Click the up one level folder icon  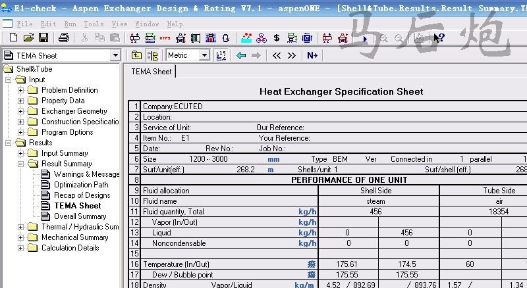pyautogui.click(x=136, y=56)
